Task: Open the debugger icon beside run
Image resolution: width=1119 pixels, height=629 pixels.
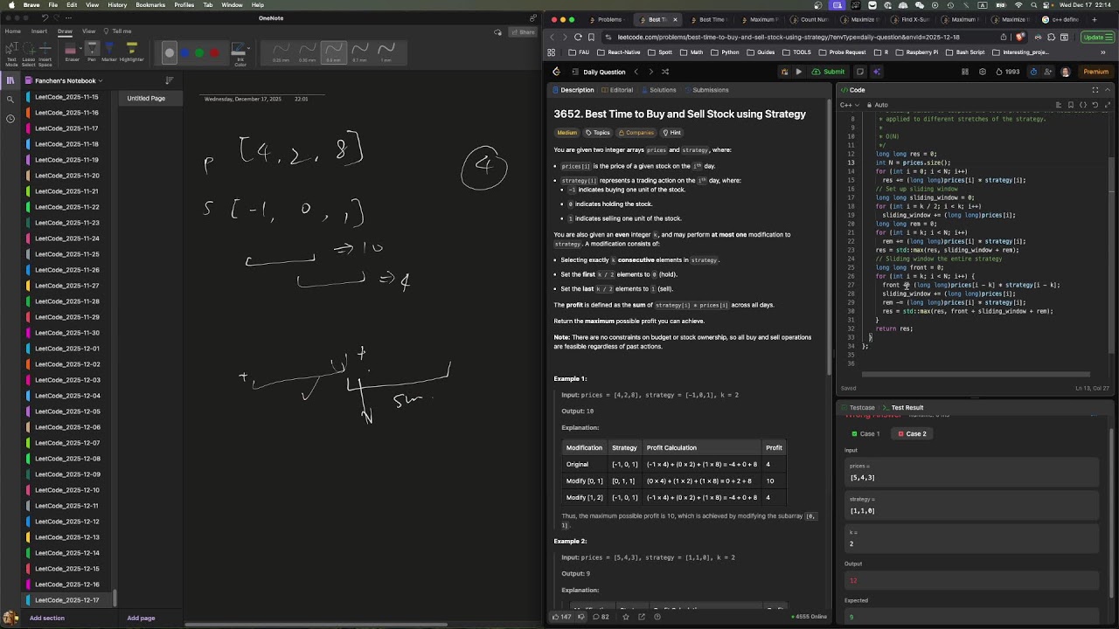Action: pos(784,72)
